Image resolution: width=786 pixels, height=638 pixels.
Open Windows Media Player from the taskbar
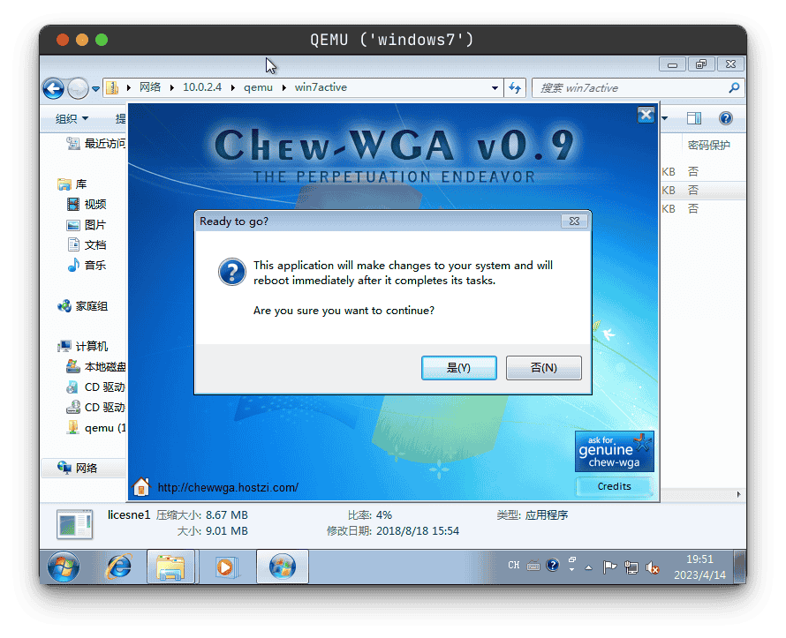226,567
